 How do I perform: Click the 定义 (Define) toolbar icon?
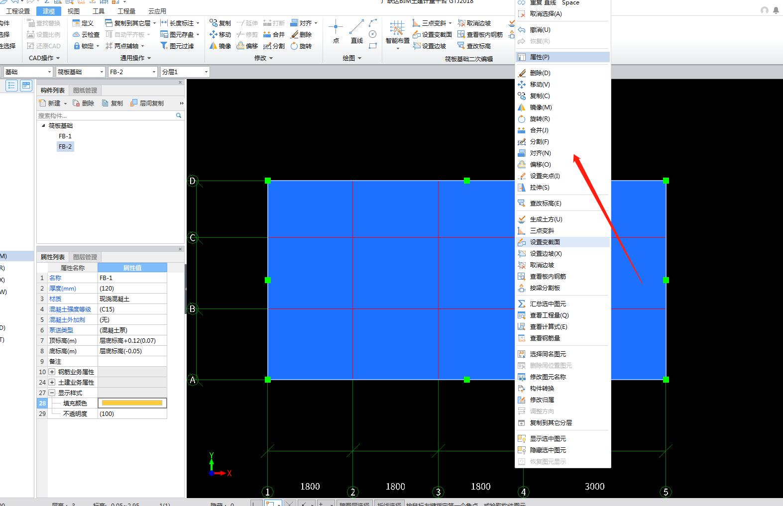coord(83,23)
